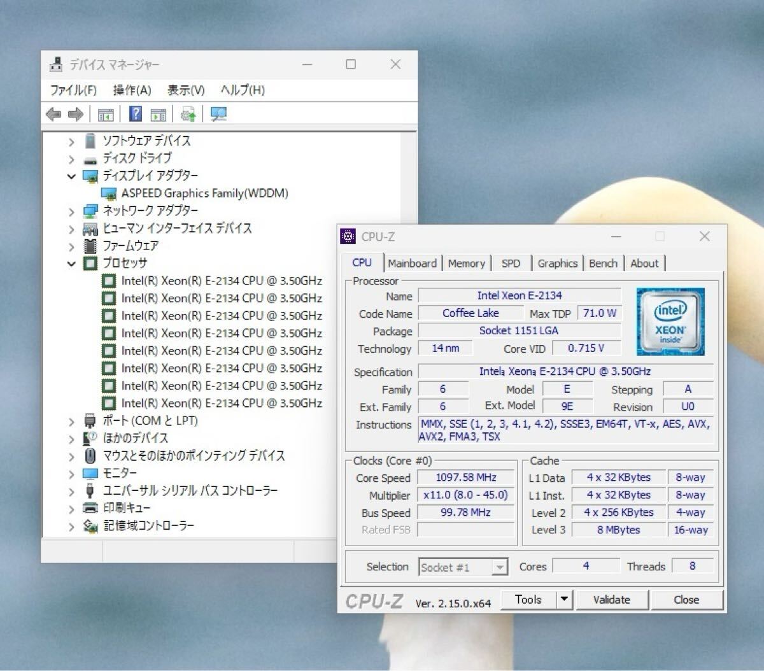
Task: Click the blue Help question mark toolbar icon
Action: pos(136,114)
